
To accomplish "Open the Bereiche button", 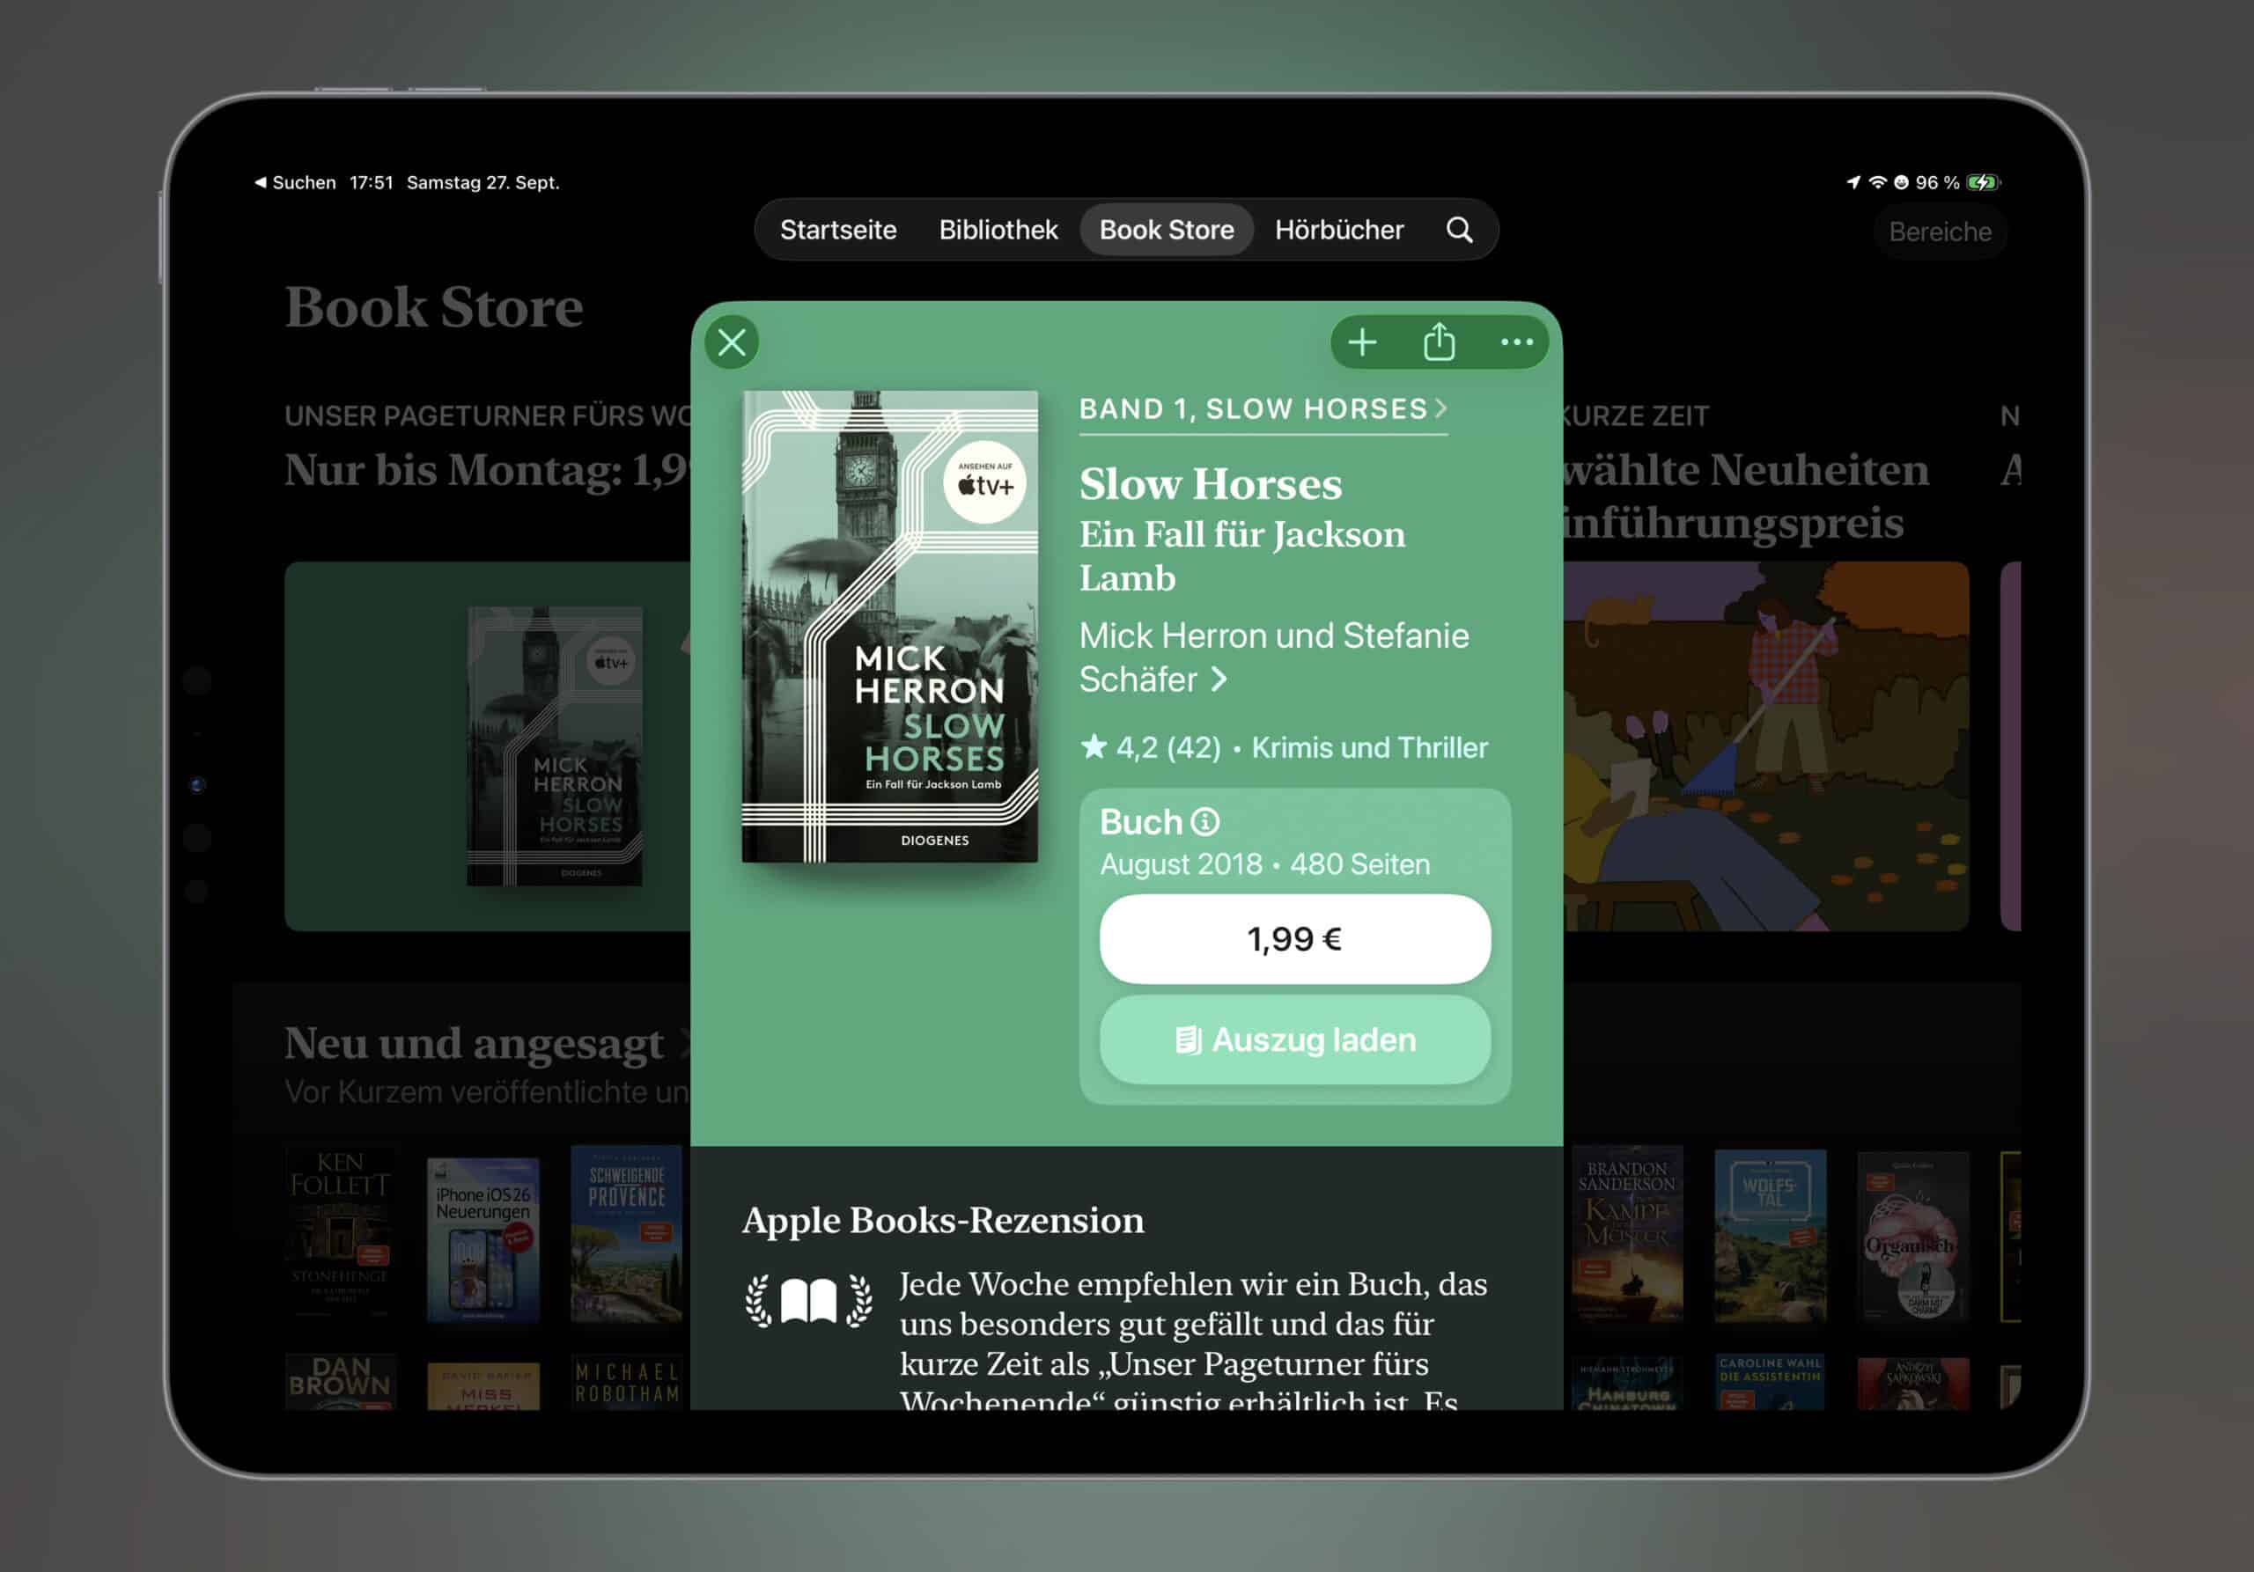I will tap(1940, 231).
